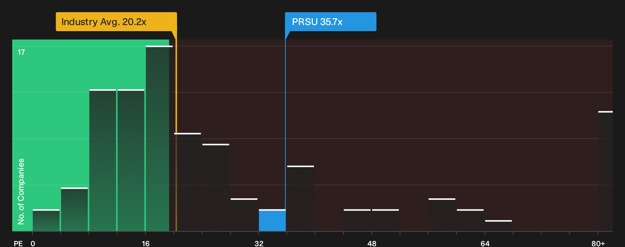Click the PE axis label
This screenshot has height=247, width=625.
point(18,243)
